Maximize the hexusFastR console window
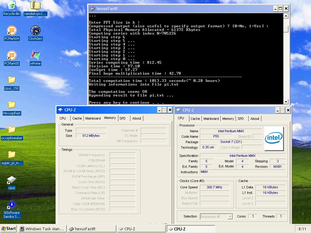Screen dimensions: 311x233 click(x=280, y=8)
